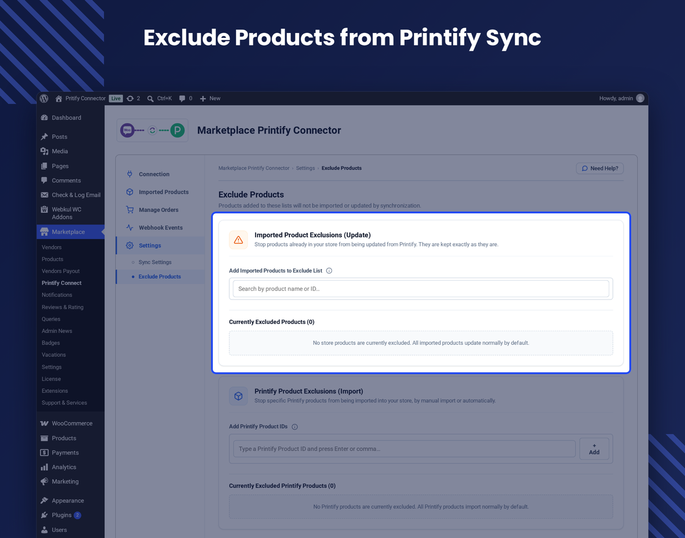685x538 pixels.
Task: Click the Manage Orders cart icon
Action: [x=130, y=210]
